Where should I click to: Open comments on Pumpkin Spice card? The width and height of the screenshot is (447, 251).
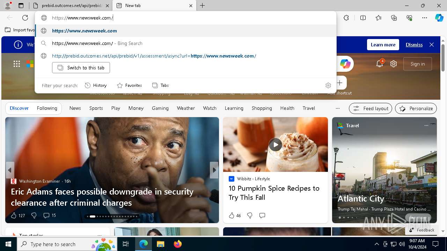pos(262,215)
